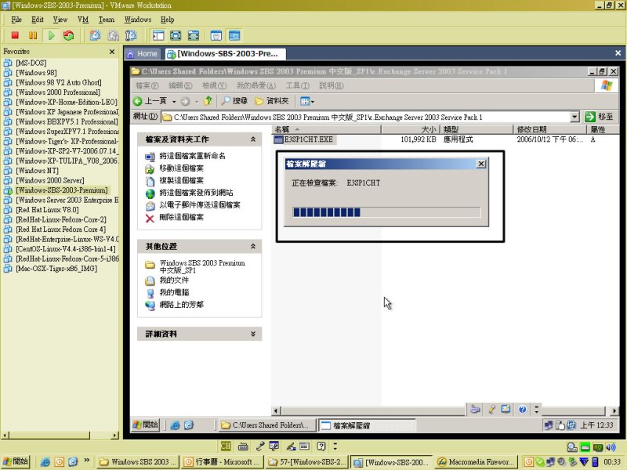Sort by the 名稱 column header
The image size is (627, 470).
pos(326,129)
